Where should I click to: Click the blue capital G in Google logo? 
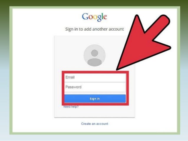(x=85, y=16)
